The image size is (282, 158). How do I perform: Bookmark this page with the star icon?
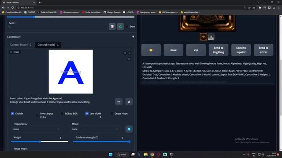(254, 8)
